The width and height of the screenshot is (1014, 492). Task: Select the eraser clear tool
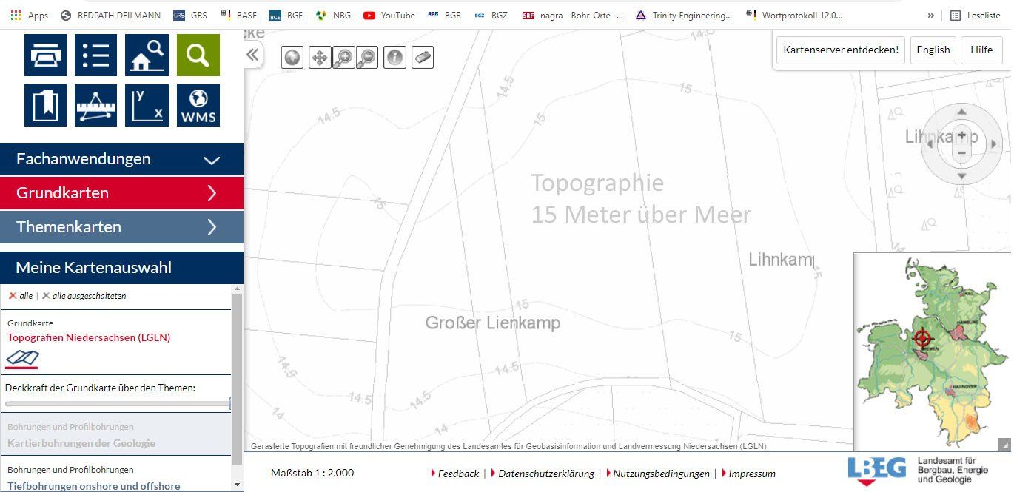click(x=422, y=57)
